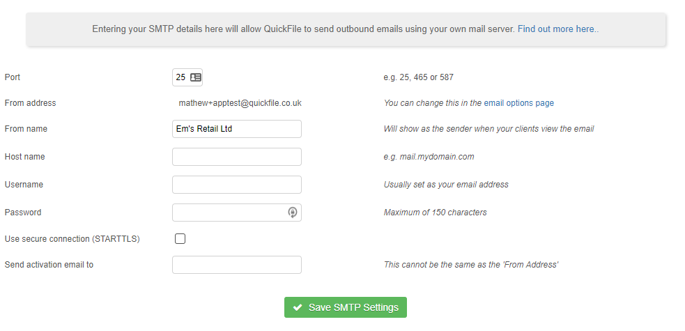Screen dimensions: 685x331
Task: Click the checkmark icon on the Save button
Action: pyautogui.click(x=298, y=307)
